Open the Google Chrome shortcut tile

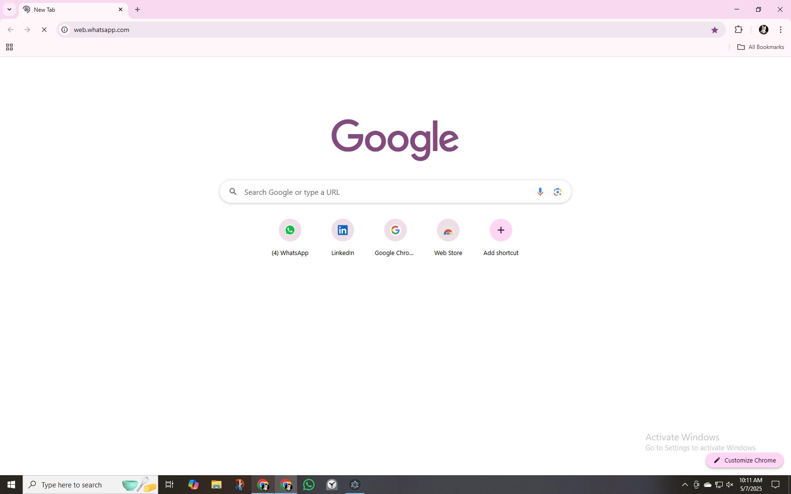395,238
